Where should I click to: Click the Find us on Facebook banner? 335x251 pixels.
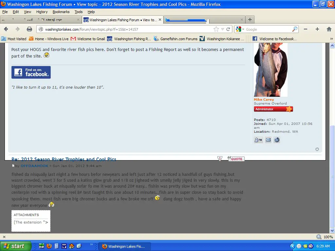point(31,72)
